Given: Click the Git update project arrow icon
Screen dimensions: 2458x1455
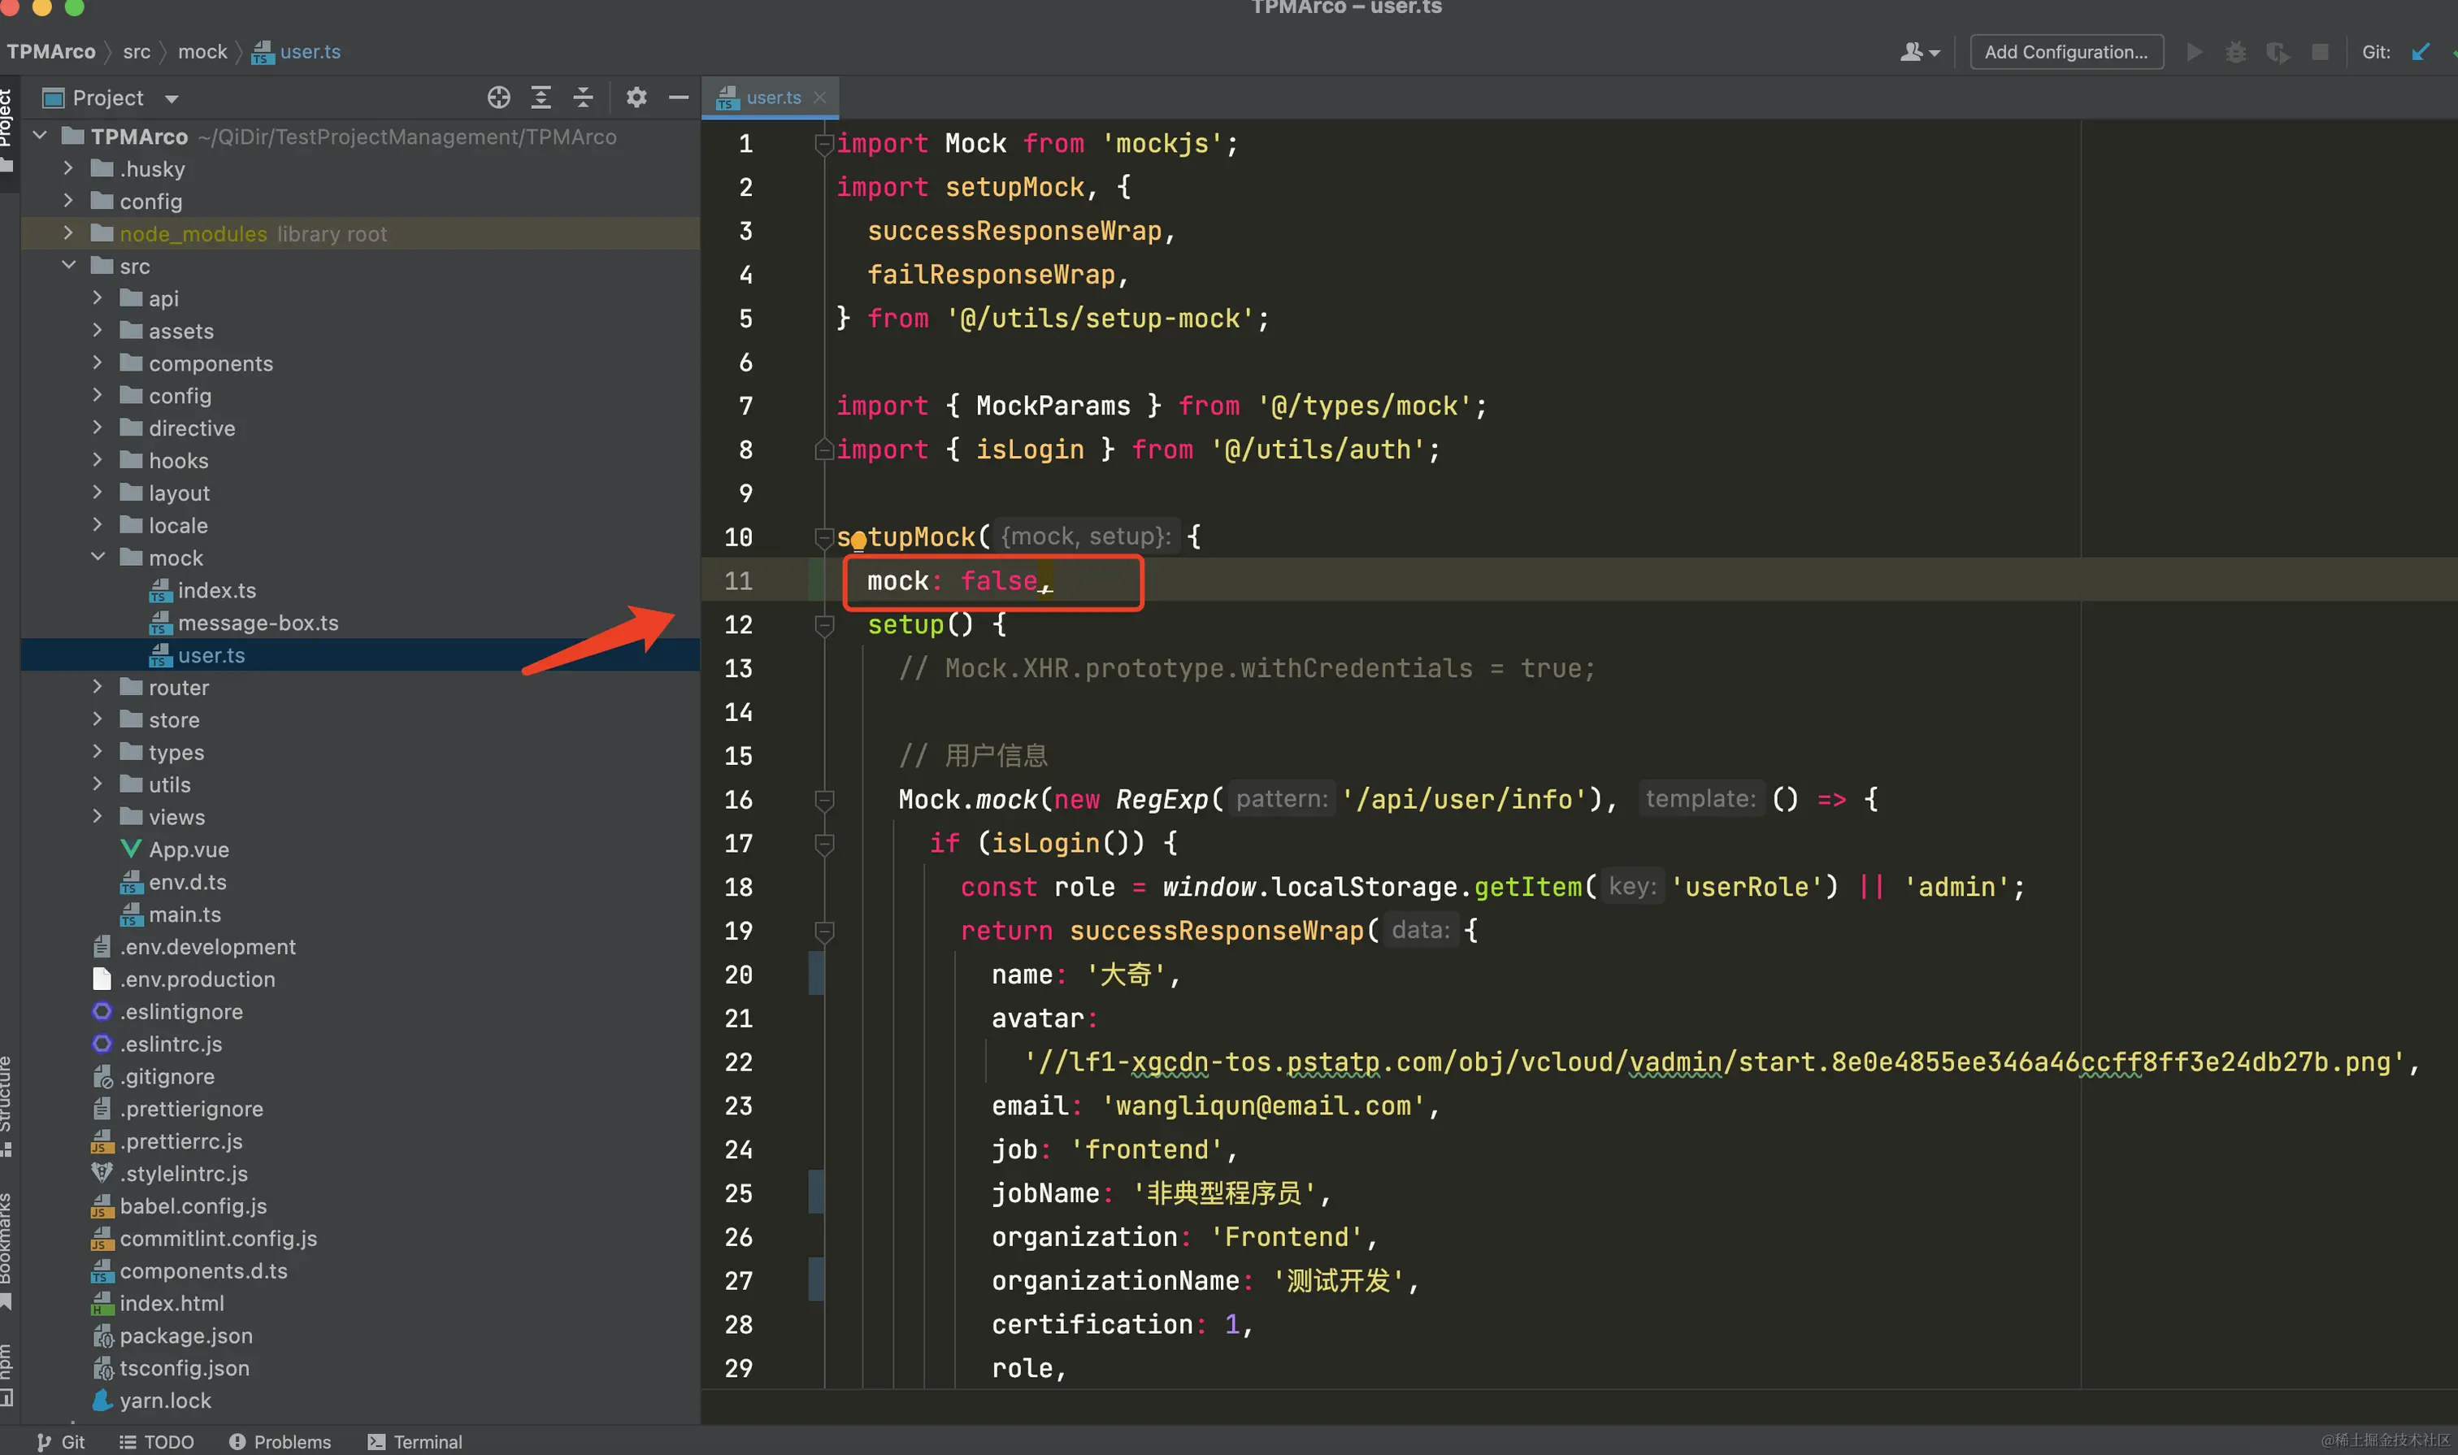Looking at the screenshot, I should 2421,52.
